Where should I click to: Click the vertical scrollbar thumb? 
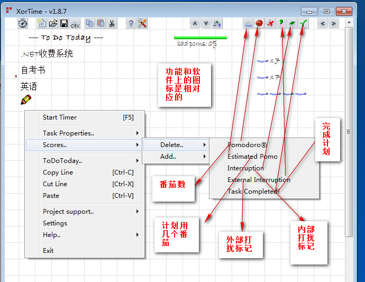pyautogui.click(x=349, y=132)
